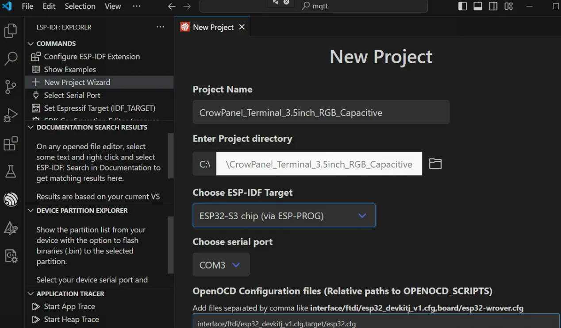The width and height of the screenshot is (561, 328).
Task: Click the device partition explorer scrollbar
Action: pos(171,245)
